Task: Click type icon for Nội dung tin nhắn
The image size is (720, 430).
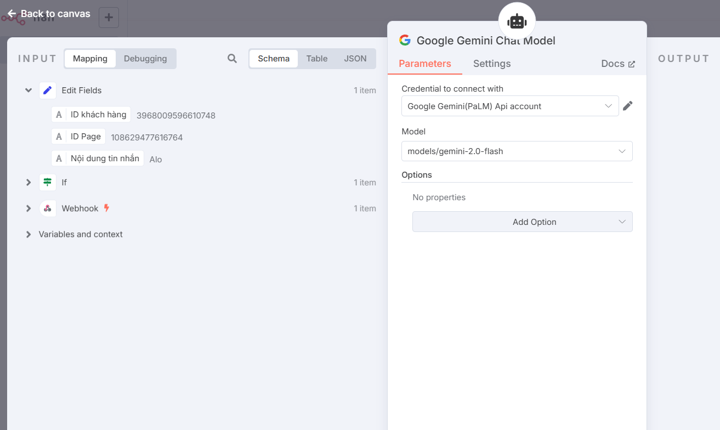Action: coord(59,159)
